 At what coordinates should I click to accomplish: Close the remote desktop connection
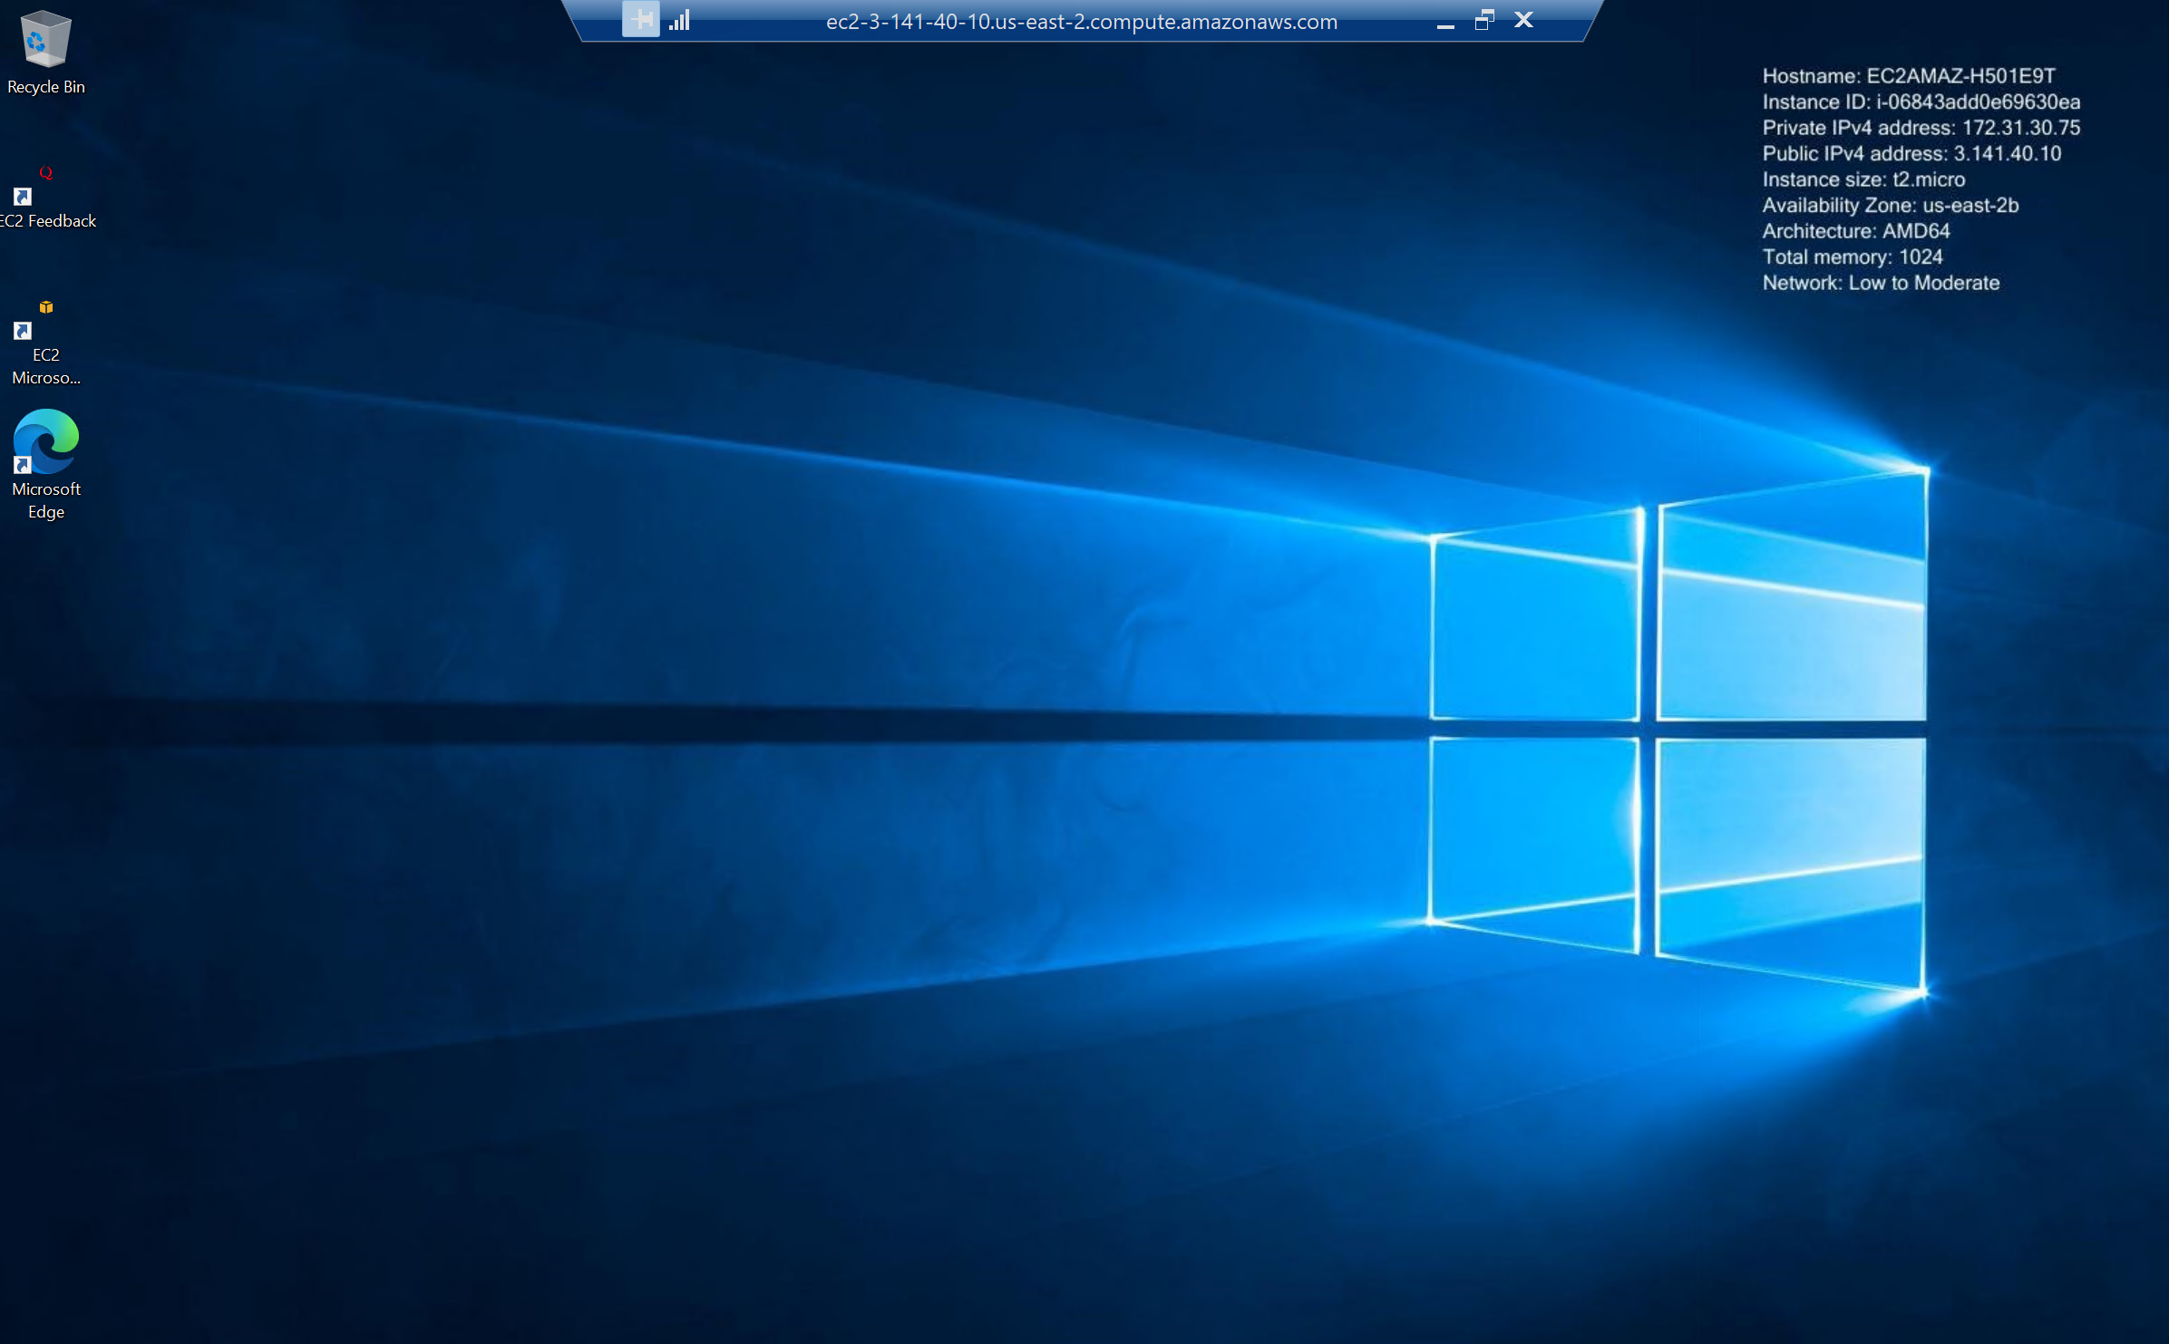[1523, 20]
